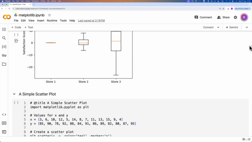
Task: Go back in Chrome
Action: [2, 9]
